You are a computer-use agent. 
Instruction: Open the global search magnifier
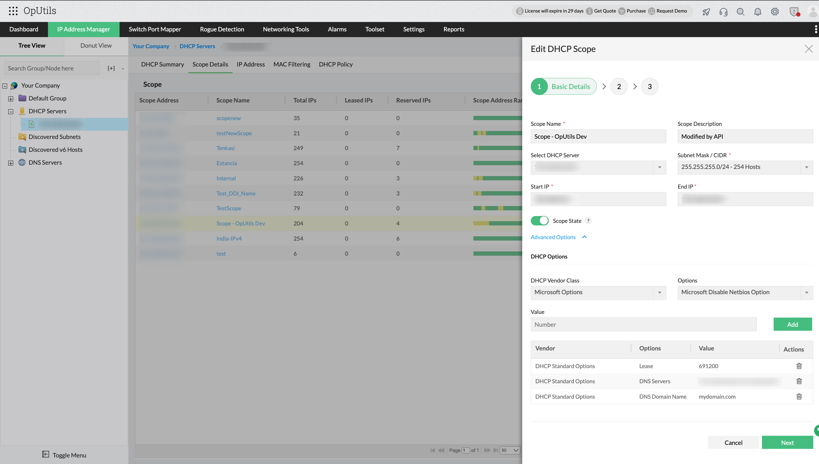(741, 11)
